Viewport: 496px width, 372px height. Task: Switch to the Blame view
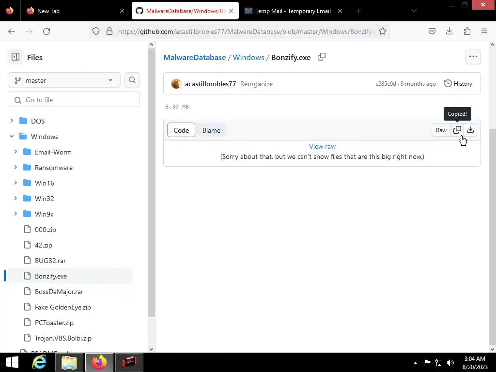click(x=211, y=130)
